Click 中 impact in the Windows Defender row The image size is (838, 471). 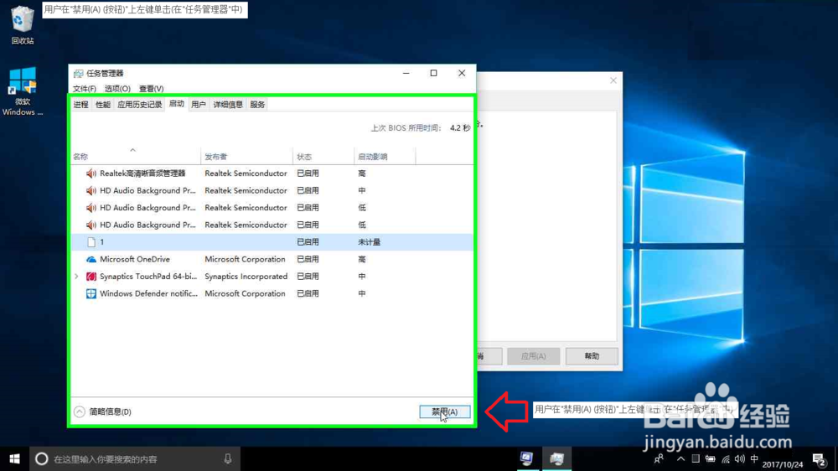[x=362, y=293]
